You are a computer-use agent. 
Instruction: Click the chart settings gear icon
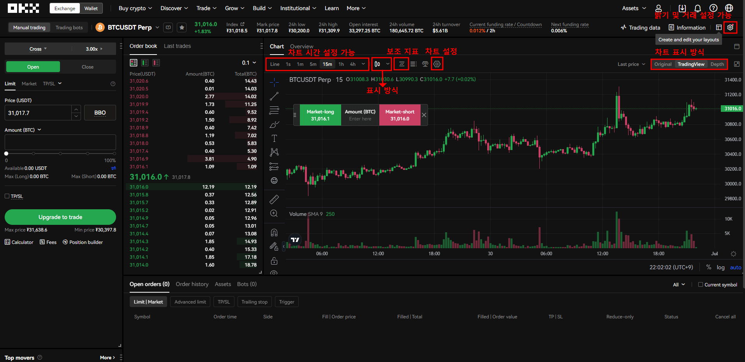coord(437,64)
